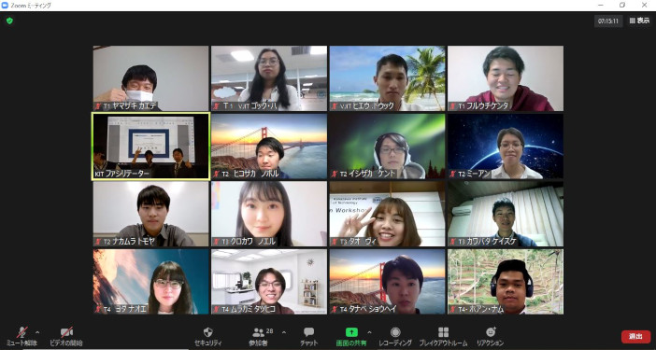The image size is (656, 350).
Task: Open the Chat (チャット) panel
Action: click(x=308, y=332)
